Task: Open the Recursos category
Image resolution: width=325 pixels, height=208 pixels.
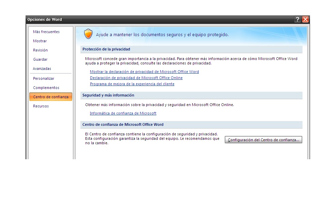Action: tap(41, 106)
